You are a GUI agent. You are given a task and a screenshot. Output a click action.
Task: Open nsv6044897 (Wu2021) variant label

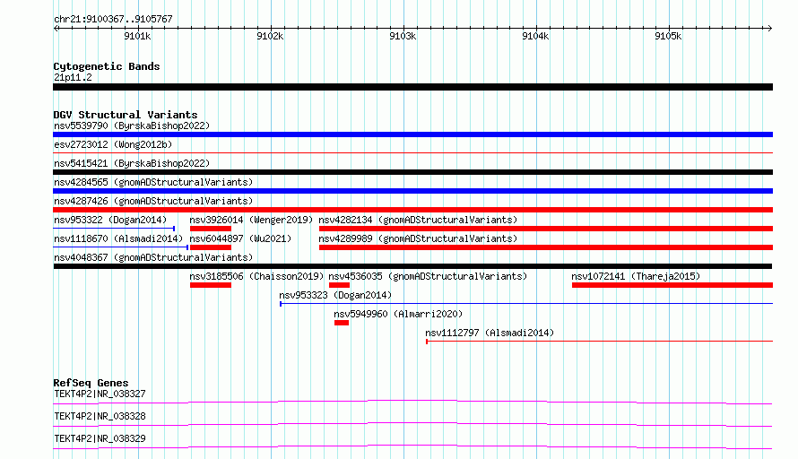pos(240,238)
